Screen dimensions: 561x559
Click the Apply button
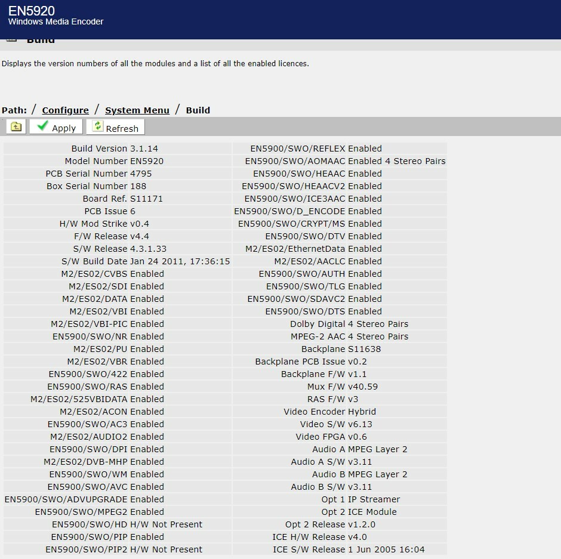pyautogui.click(x=56, y=126)
